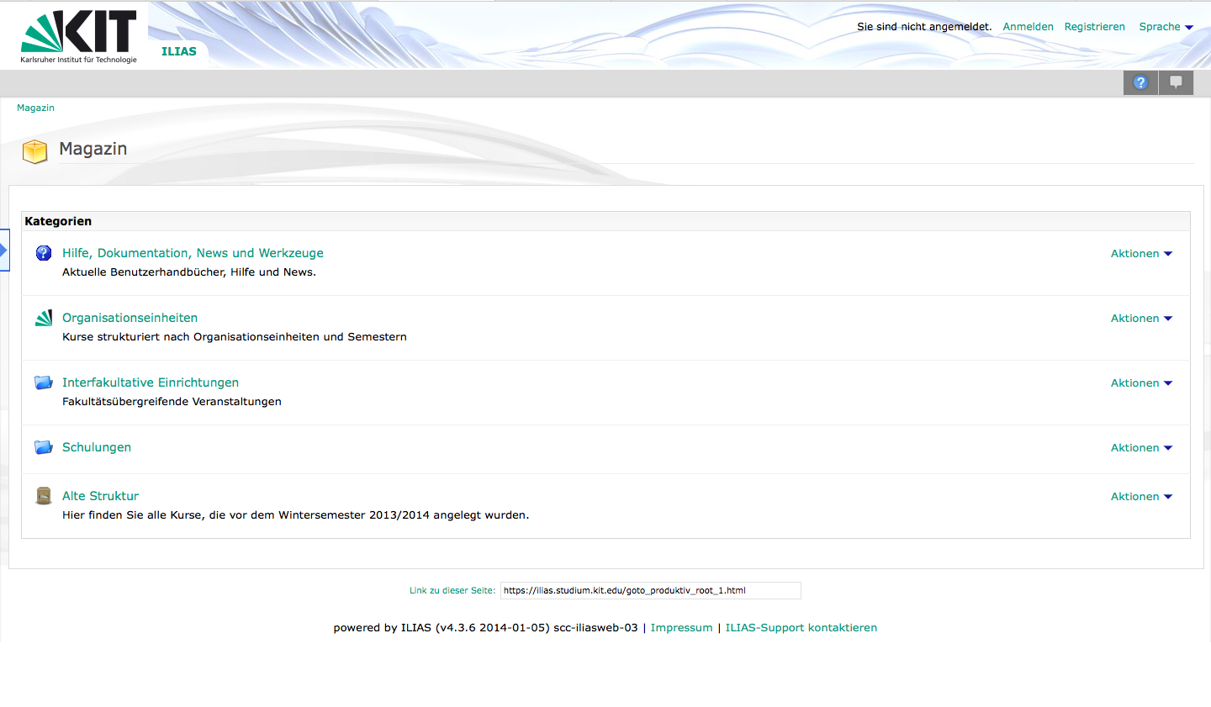The image size is (1211, 707).
Task: Open the Impressum footer link
Action: tap(681, 628)
